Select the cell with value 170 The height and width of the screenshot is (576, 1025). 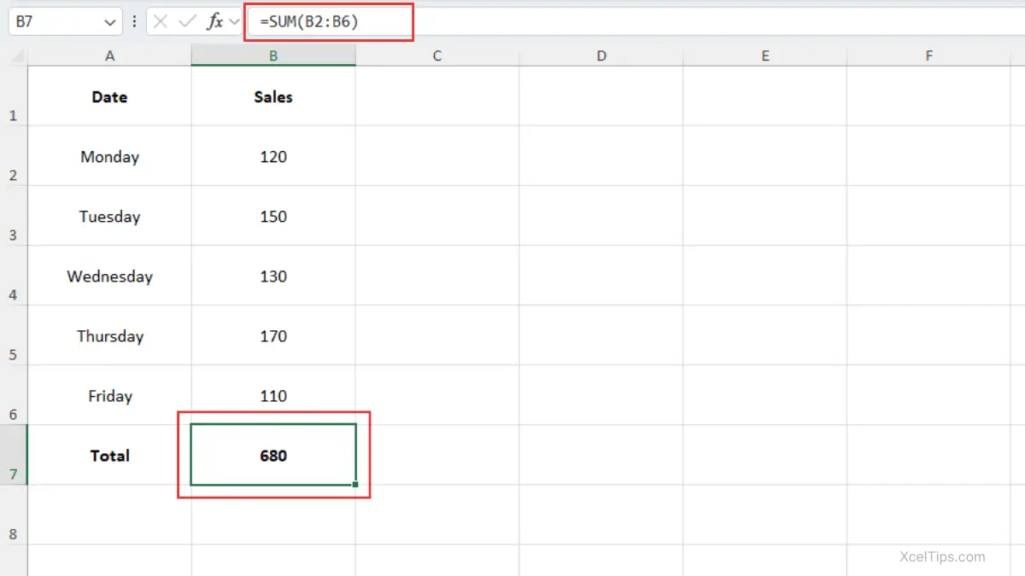point(273,336)
